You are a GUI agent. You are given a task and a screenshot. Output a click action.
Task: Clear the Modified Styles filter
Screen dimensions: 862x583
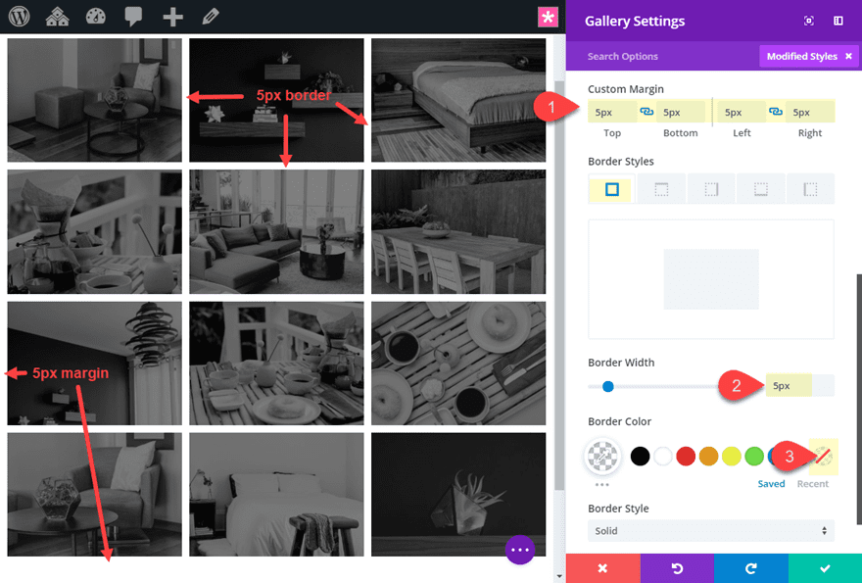848,56
